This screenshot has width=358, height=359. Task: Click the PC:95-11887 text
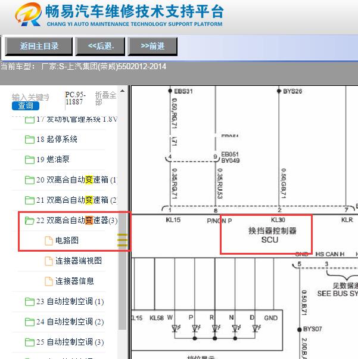pos(75,98)
